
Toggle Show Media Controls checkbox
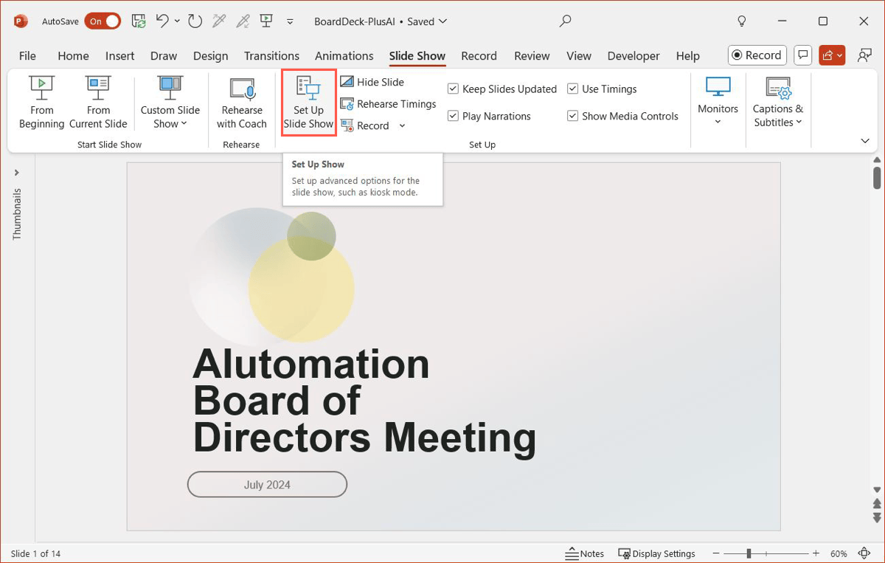point(622,116)
